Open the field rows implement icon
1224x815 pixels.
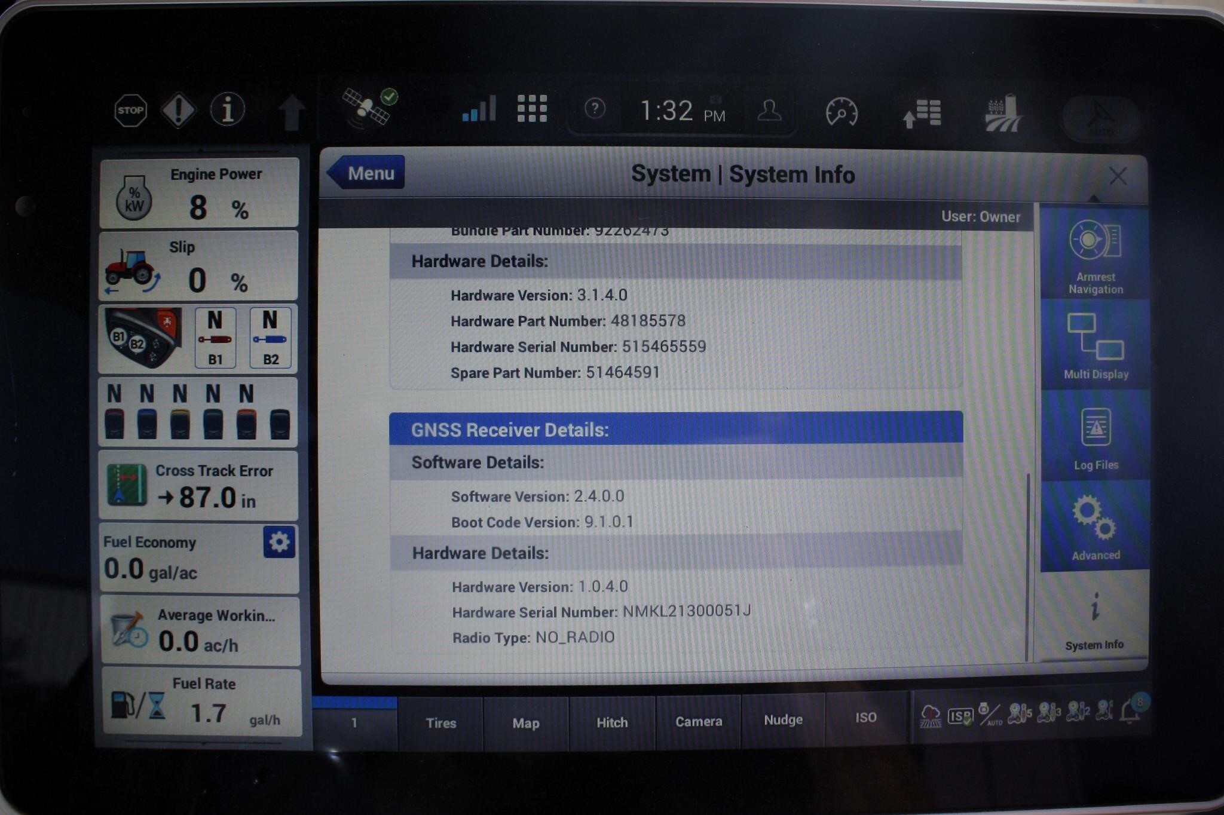click(1003, 113)
